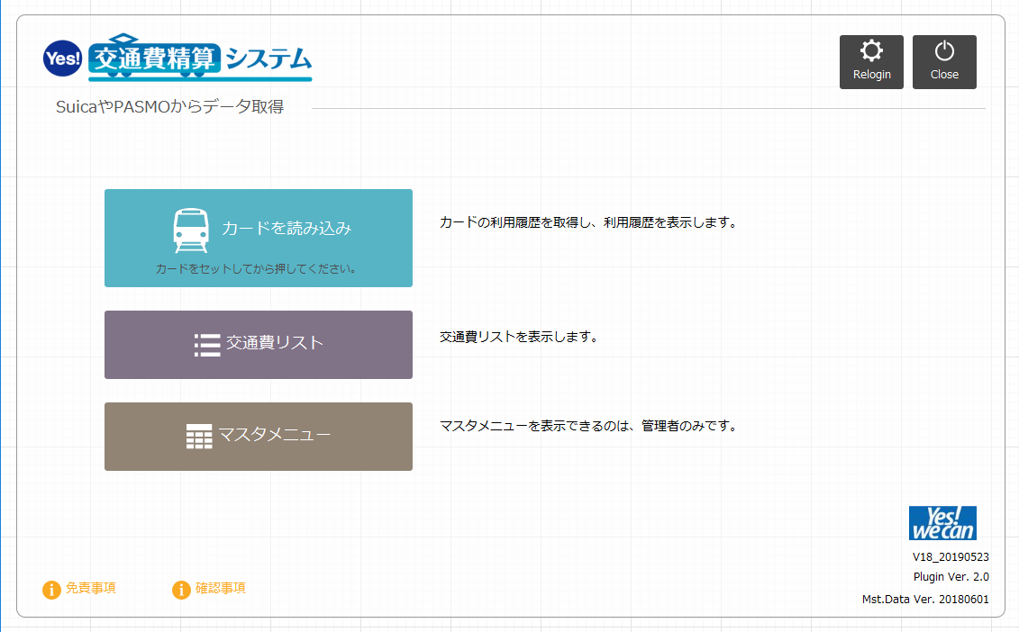The width and height of the screenshot is (1019, 632).
Task: Click the list icon on 交通費リスト button
Action: pos(205,344)
